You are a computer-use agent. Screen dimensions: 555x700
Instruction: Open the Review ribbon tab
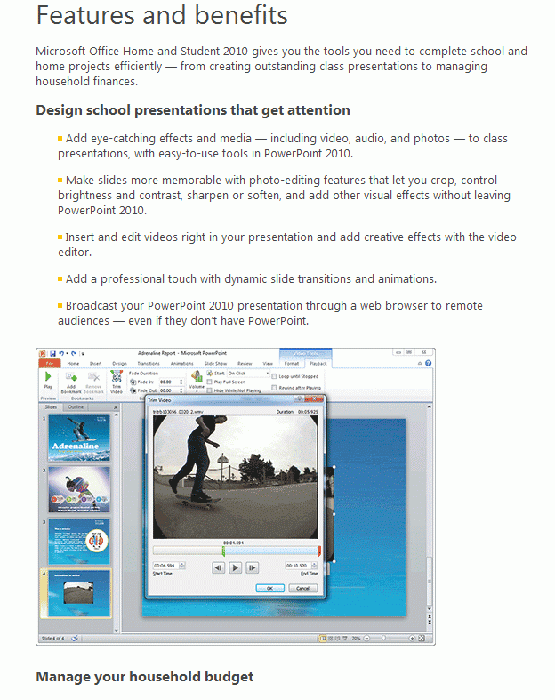245,364
